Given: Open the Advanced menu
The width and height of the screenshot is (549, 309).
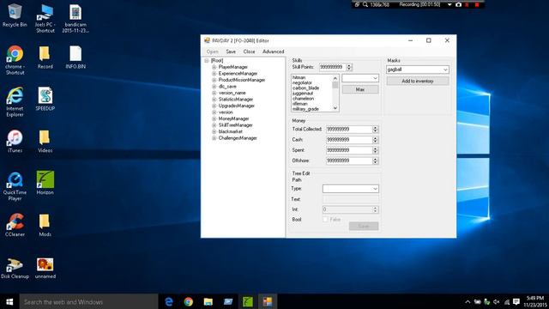Looking at the screenshot, I should 273,51.
